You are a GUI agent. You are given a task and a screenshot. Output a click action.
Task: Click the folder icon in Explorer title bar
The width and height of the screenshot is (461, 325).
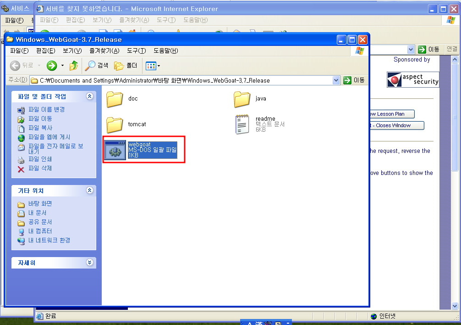click(x=10, y=39)
